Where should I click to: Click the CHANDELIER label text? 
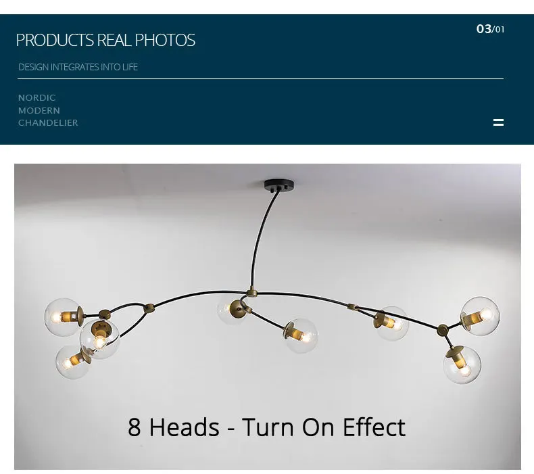coord(48,122)
